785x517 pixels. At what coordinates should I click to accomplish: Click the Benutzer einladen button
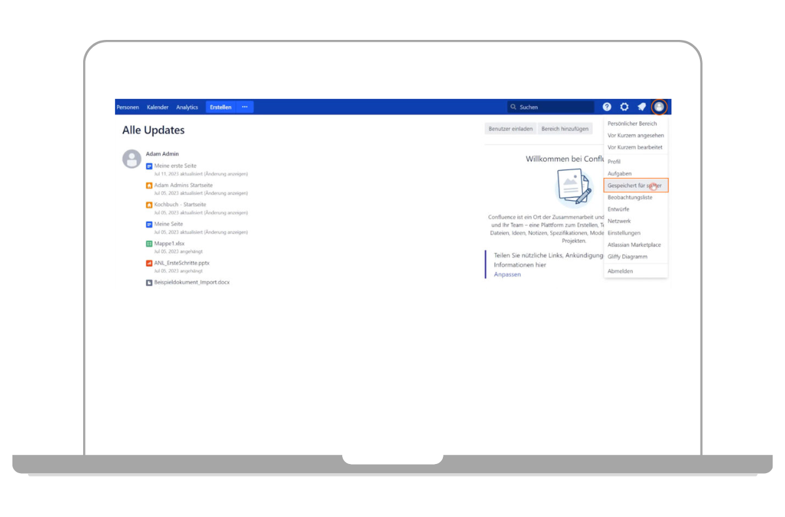coord(510,129)
